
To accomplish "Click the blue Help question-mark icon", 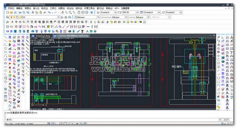I will tap(92, 13).
